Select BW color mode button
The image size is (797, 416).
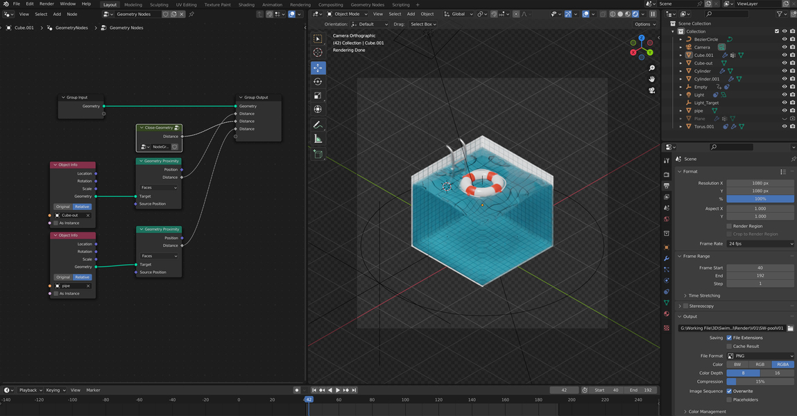tap(737, 364)
